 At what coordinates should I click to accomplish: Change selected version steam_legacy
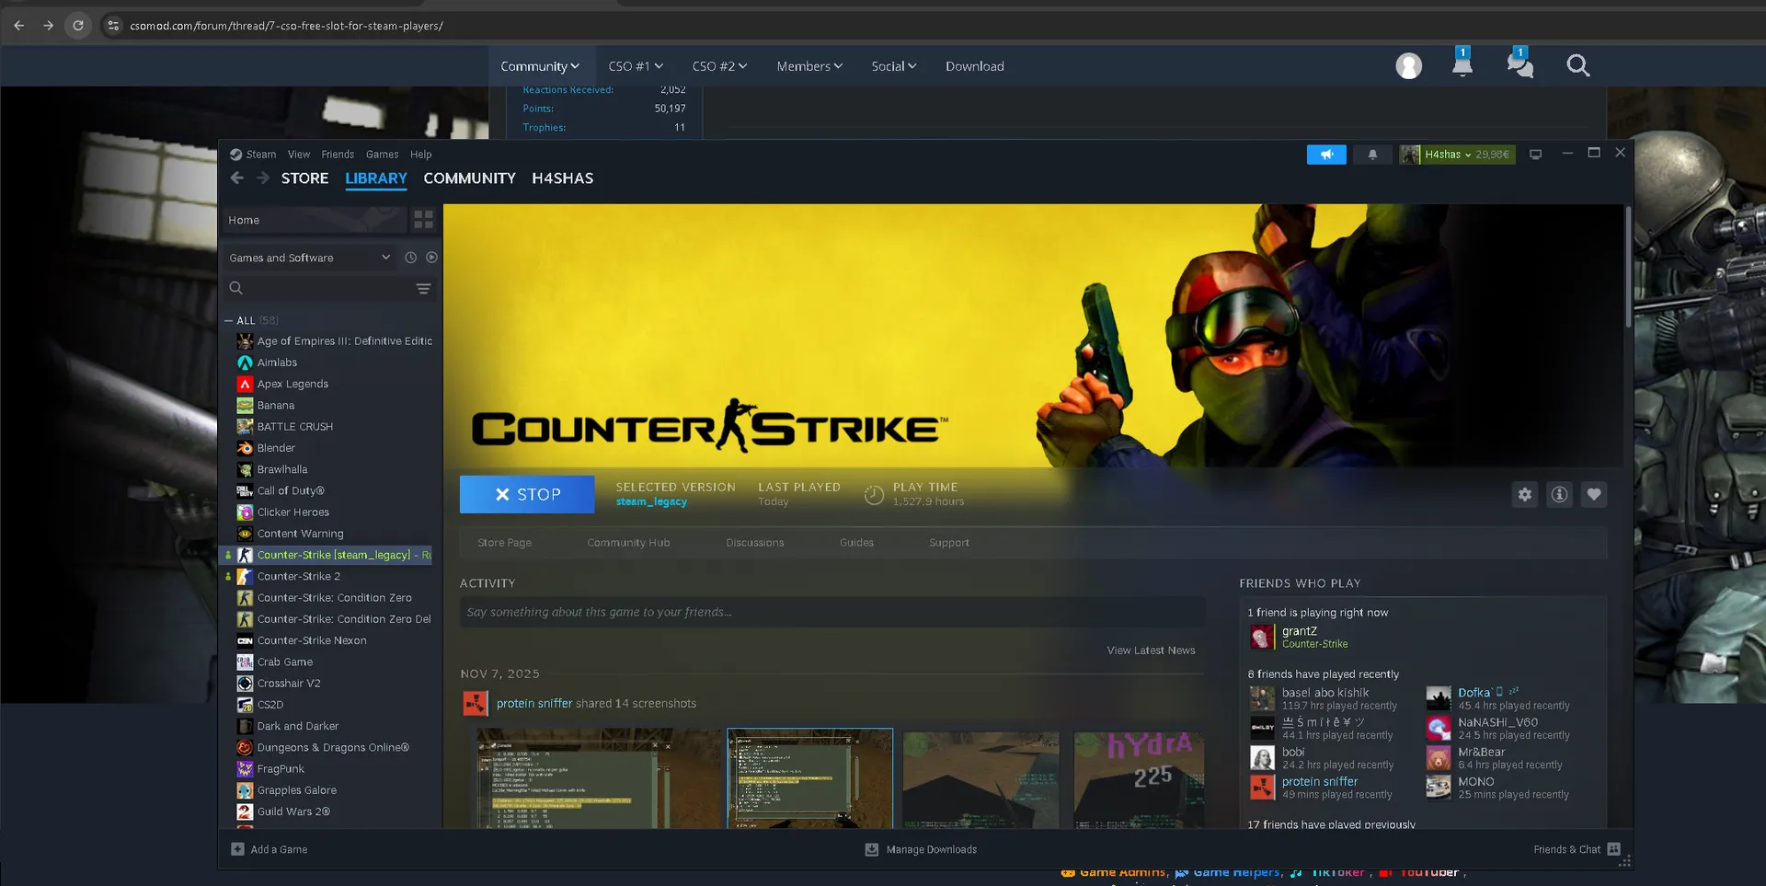pos(651,502)
